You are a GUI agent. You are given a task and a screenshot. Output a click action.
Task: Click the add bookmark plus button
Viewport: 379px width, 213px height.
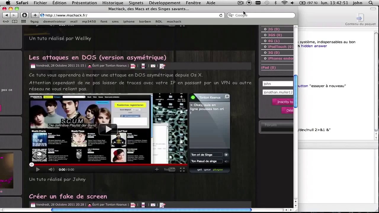[35, 15]
